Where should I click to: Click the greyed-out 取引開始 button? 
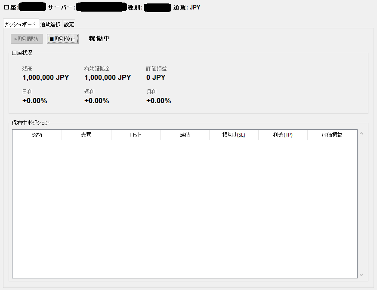tap(27, 39)
